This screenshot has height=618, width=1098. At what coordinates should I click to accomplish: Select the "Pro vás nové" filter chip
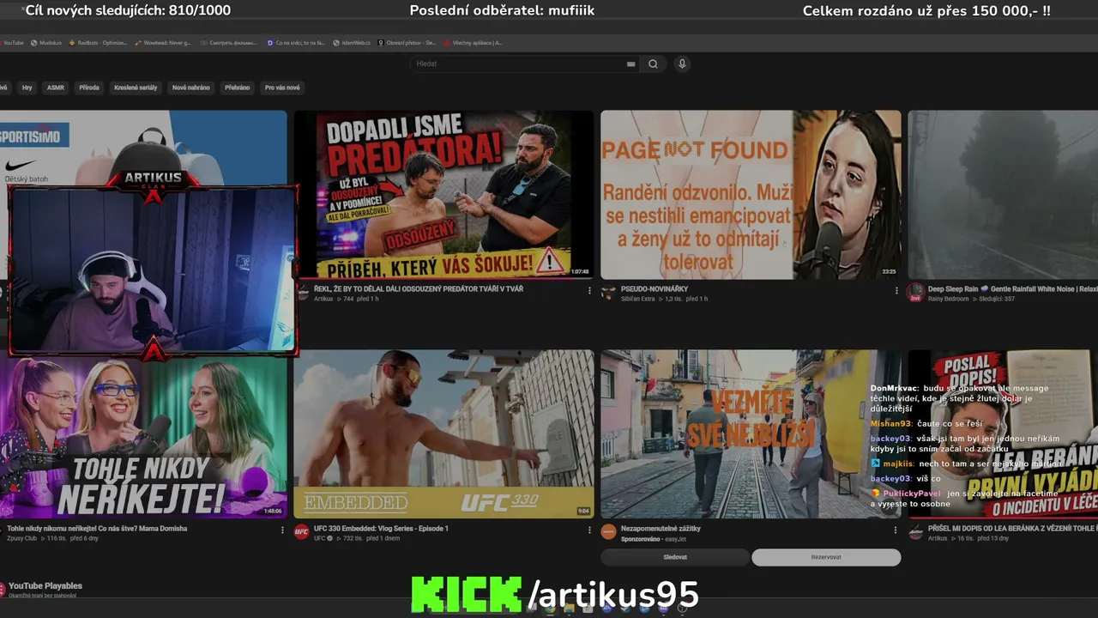tap(282, 88)
